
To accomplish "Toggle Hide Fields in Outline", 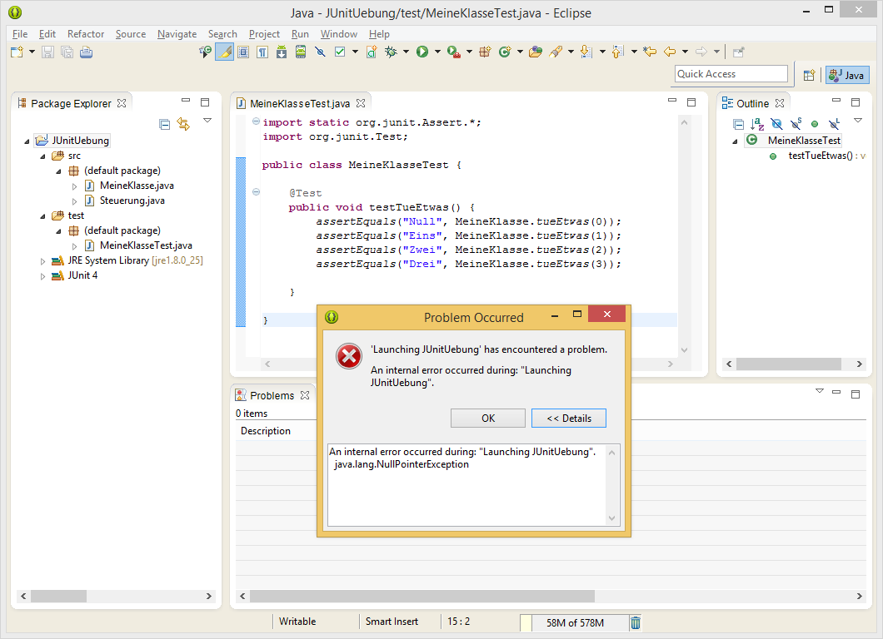I will 776,124.
